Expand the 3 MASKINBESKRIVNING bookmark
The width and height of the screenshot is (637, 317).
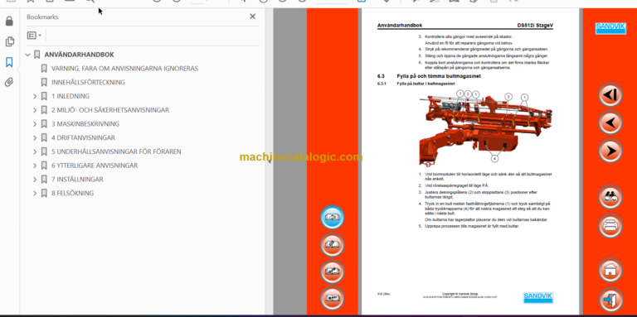(35, 124)
